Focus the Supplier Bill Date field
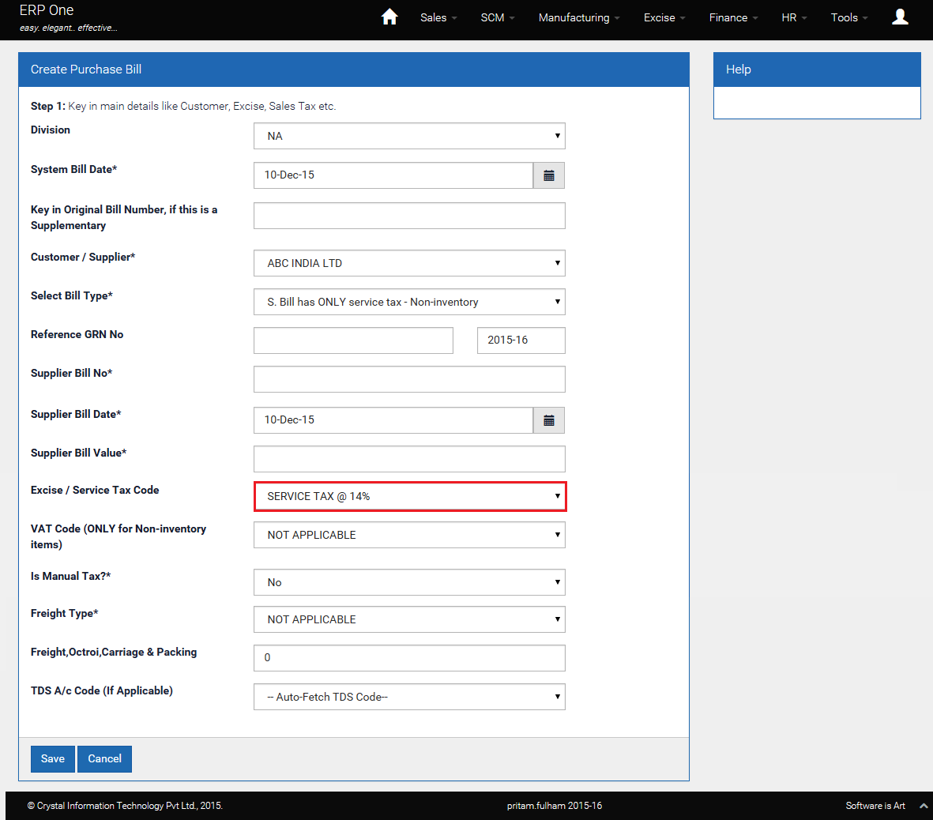This screenshot has width=933, height=820. coord(393,421)
